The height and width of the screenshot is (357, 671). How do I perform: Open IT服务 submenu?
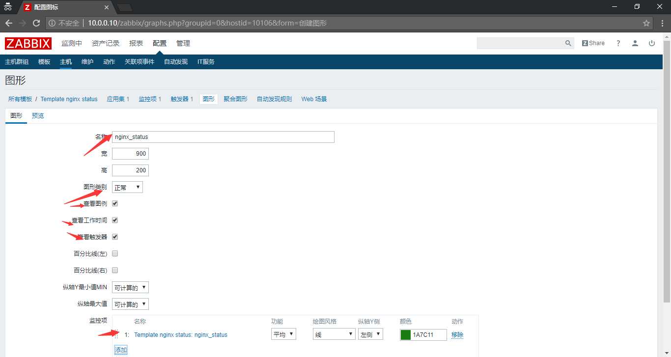206,62
